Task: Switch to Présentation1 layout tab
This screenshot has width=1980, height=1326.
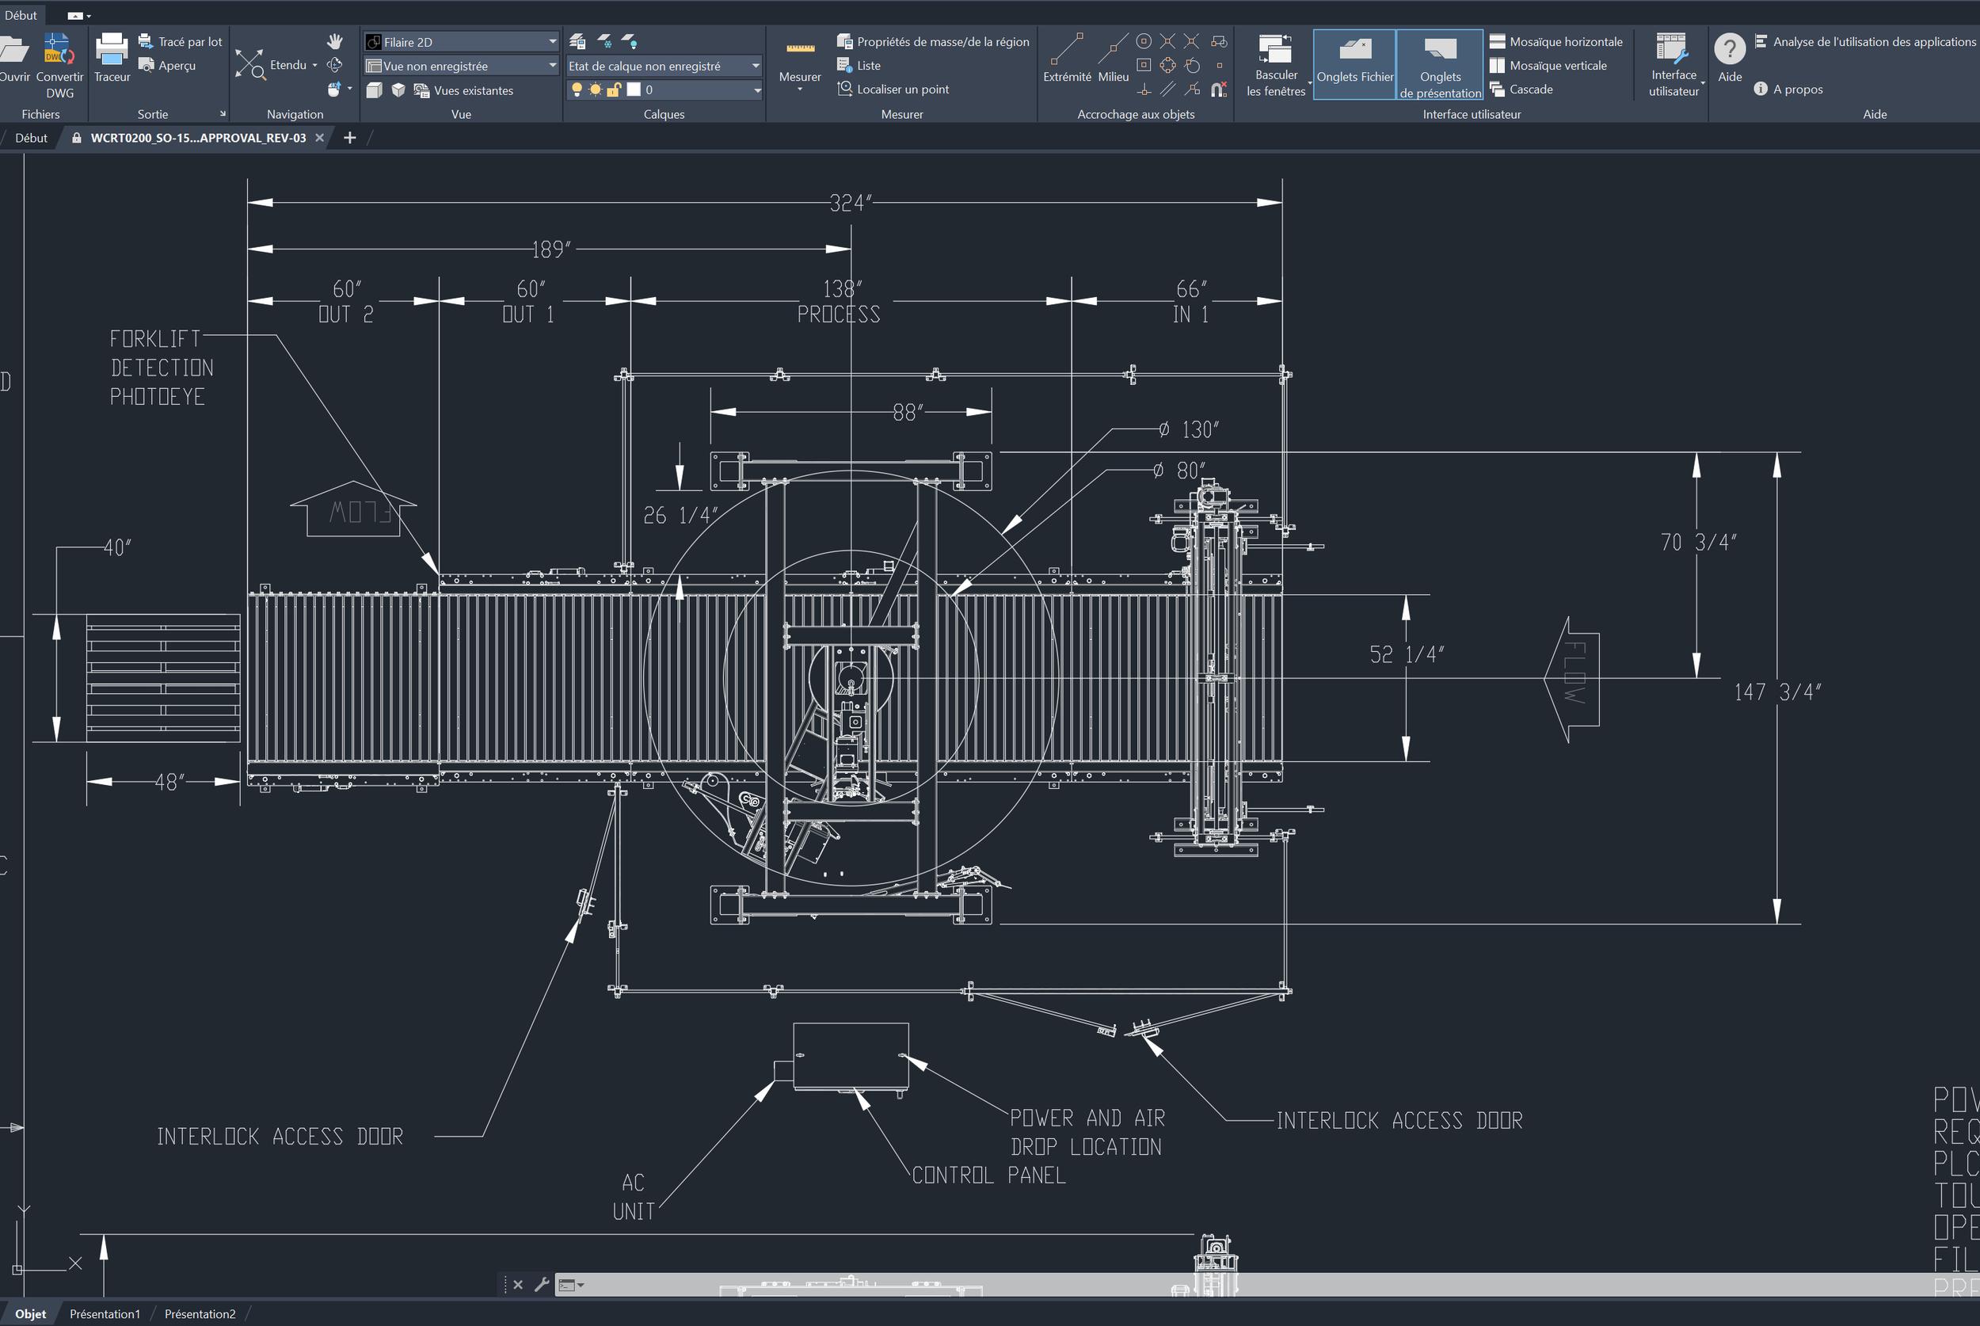Action: tap(105, 1313)
